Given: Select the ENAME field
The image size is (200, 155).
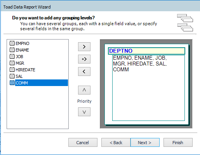Looking at the screenshot, I should click(22, 50).
